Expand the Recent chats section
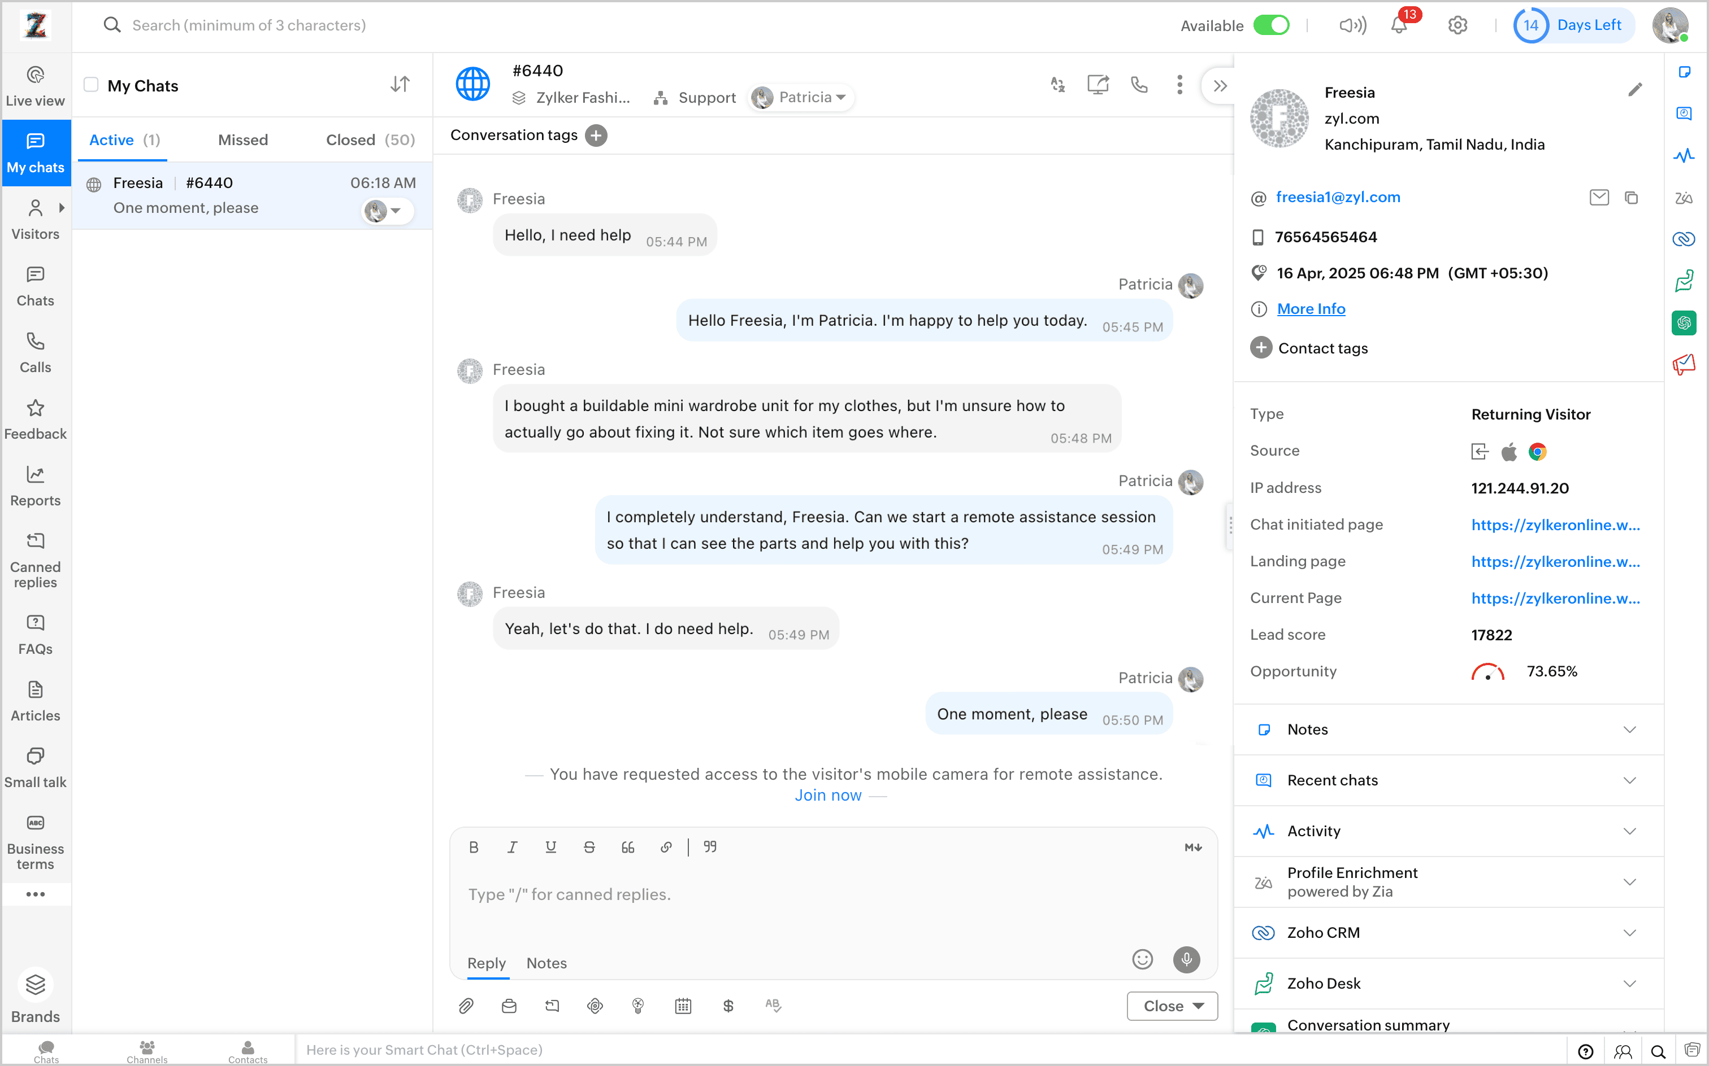 tap(1447, 780)
